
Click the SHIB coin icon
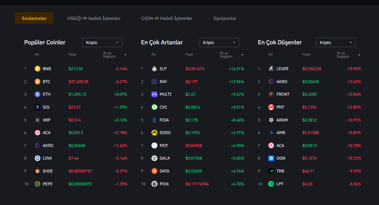38,171
